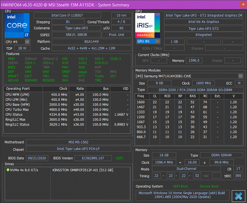Click the green NVMe drive status icon

point(8,170)
